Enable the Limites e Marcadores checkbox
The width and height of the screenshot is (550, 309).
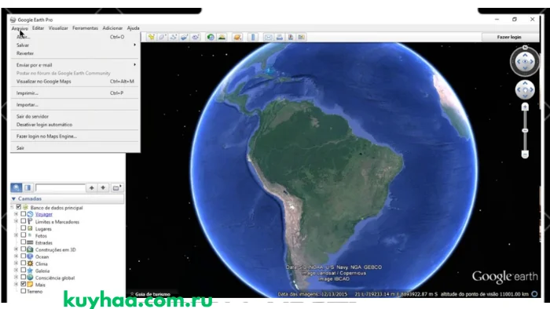click(x=23, y=221)
